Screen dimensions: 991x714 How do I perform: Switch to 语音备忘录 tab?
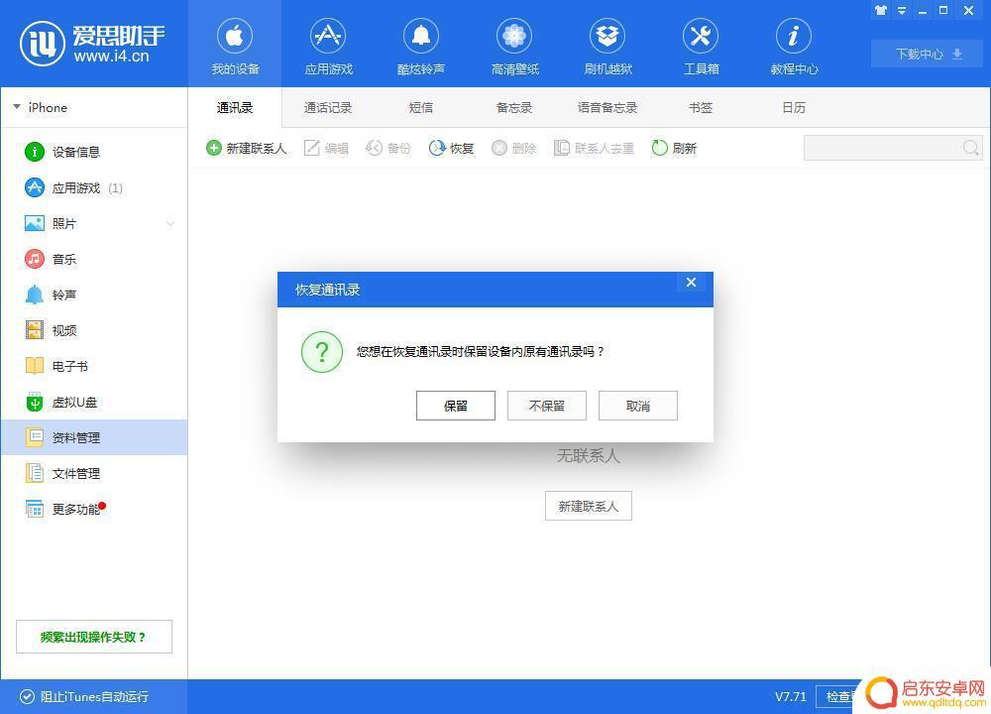click(606, 107)
